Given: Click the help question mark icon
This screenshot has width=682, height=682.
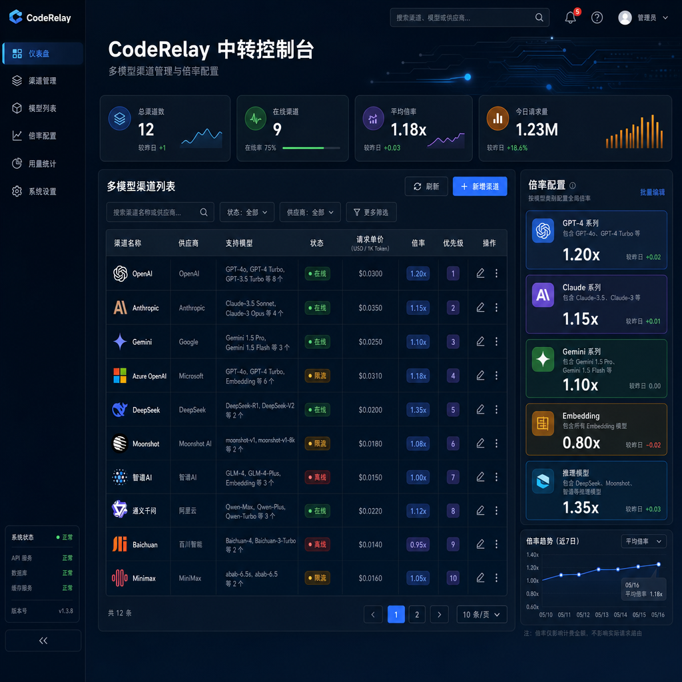Looking at the screenshot, I should [x=597, y=17].
